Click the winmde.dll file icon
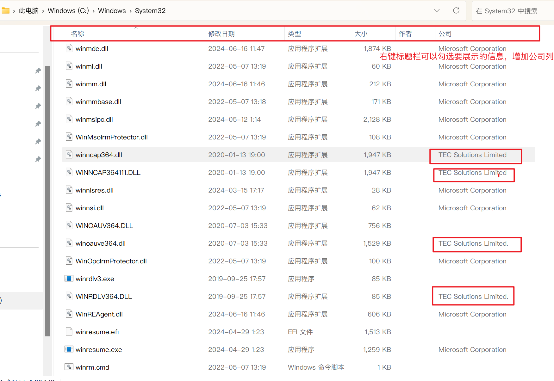The width and height of the screenshot is (554, 381). click(69, 48)
